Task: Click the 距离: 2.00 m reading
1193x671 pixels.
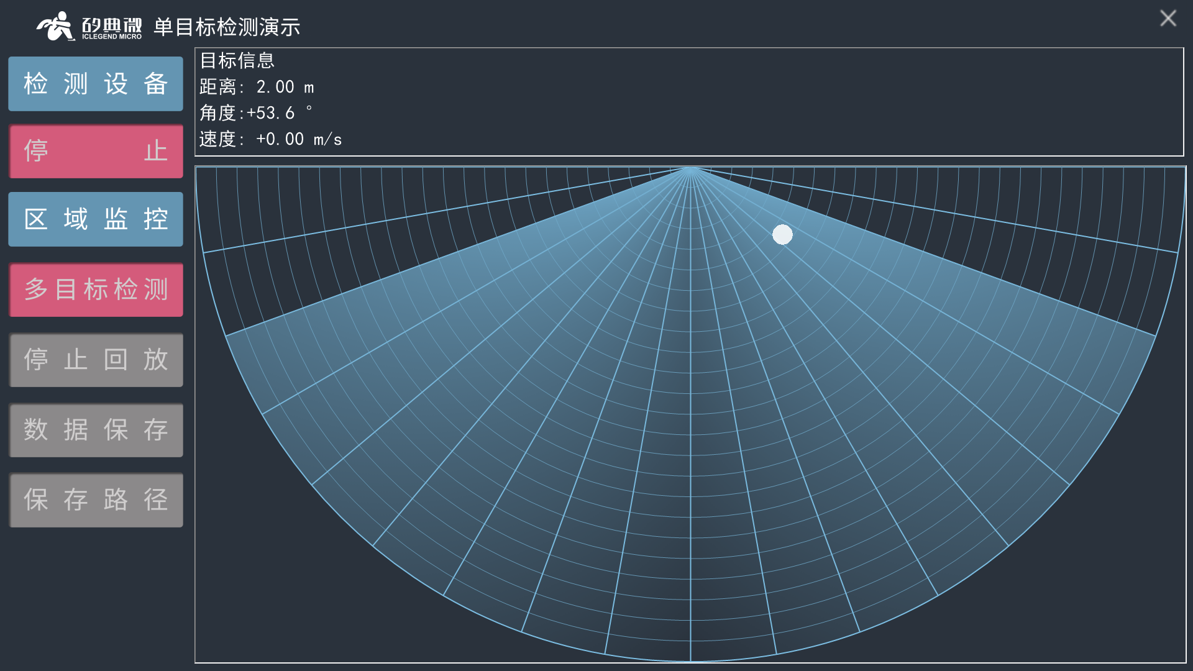Action: pyautogui.click(x=257, y=87)
